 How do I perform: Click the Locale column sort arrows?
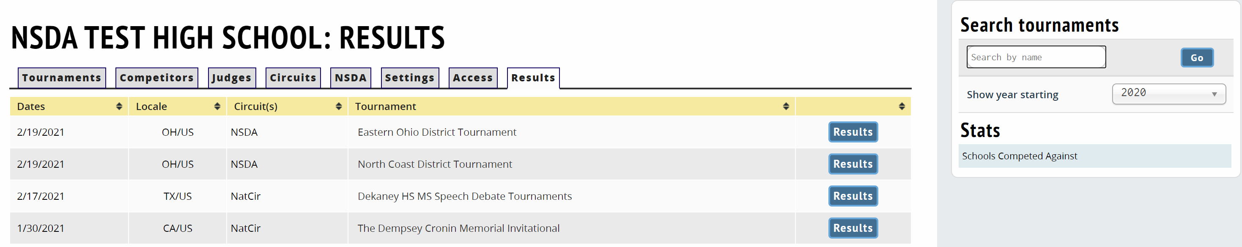pos(217,106)
